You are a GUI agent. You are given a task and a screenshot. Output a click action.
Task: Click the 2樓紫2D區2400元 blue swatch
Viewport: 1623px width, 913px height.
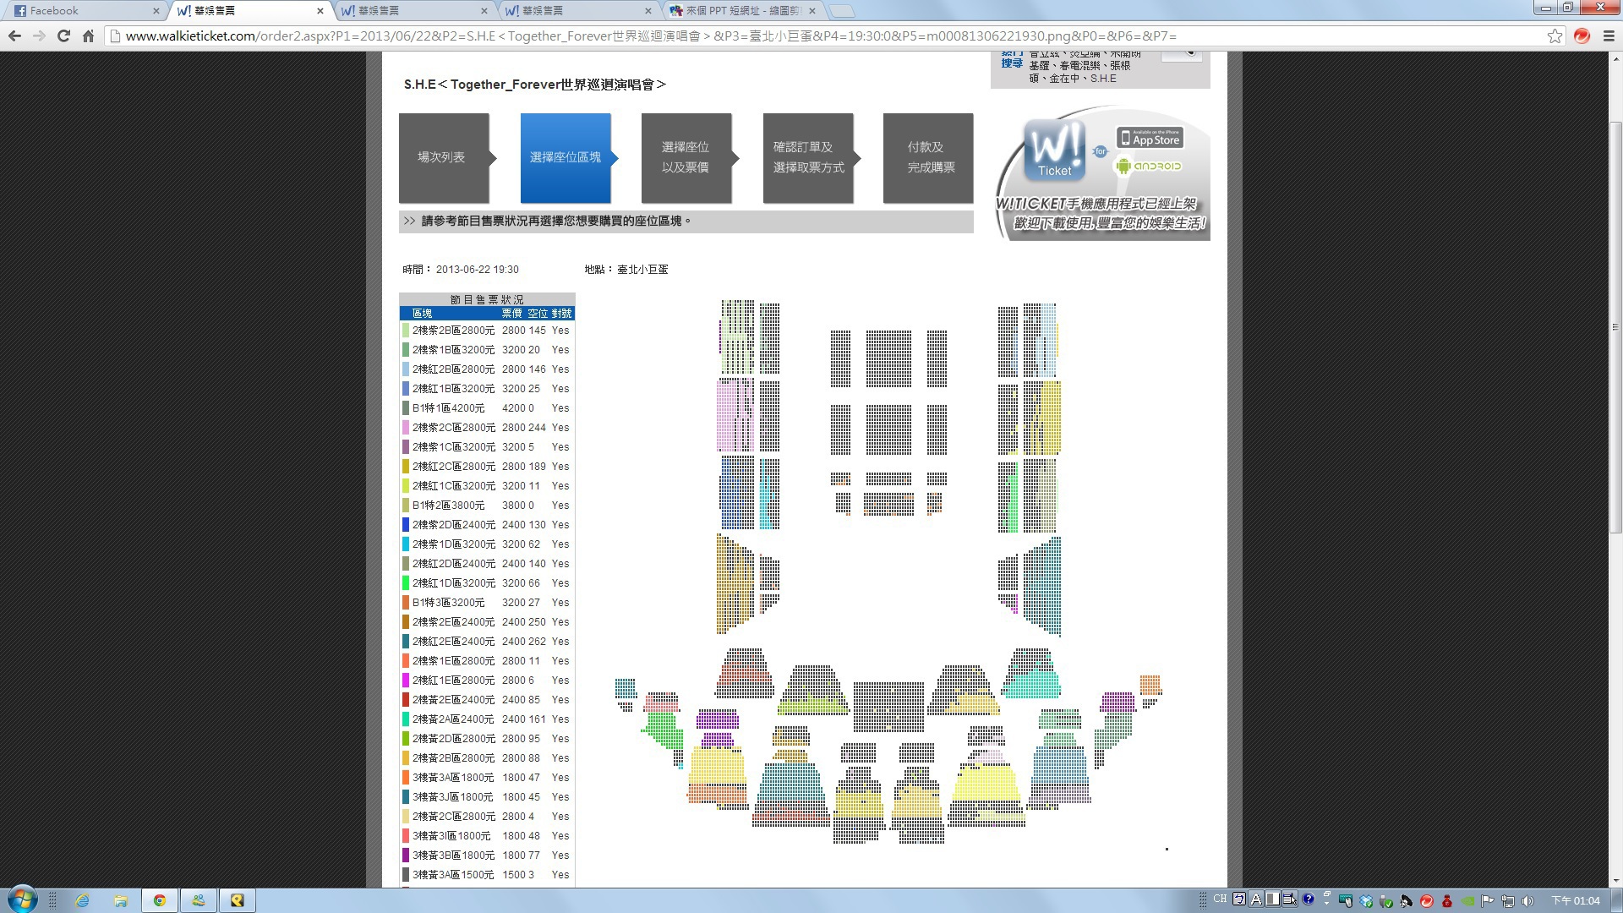click(406, 525)
